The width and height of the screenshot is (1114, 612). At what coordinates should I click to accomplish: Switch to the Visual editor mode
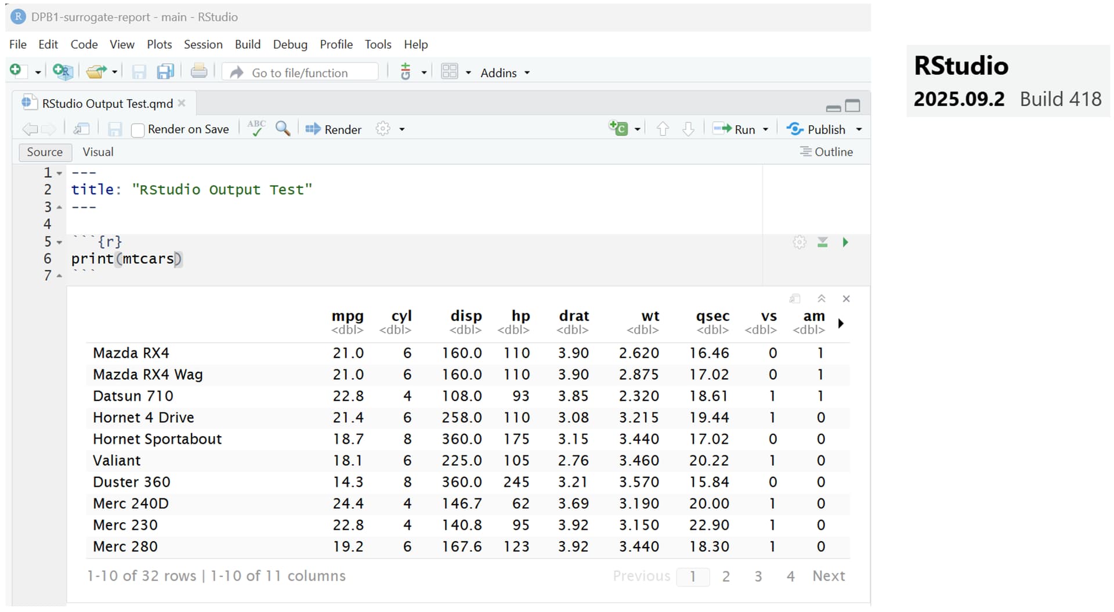(97, 152)
